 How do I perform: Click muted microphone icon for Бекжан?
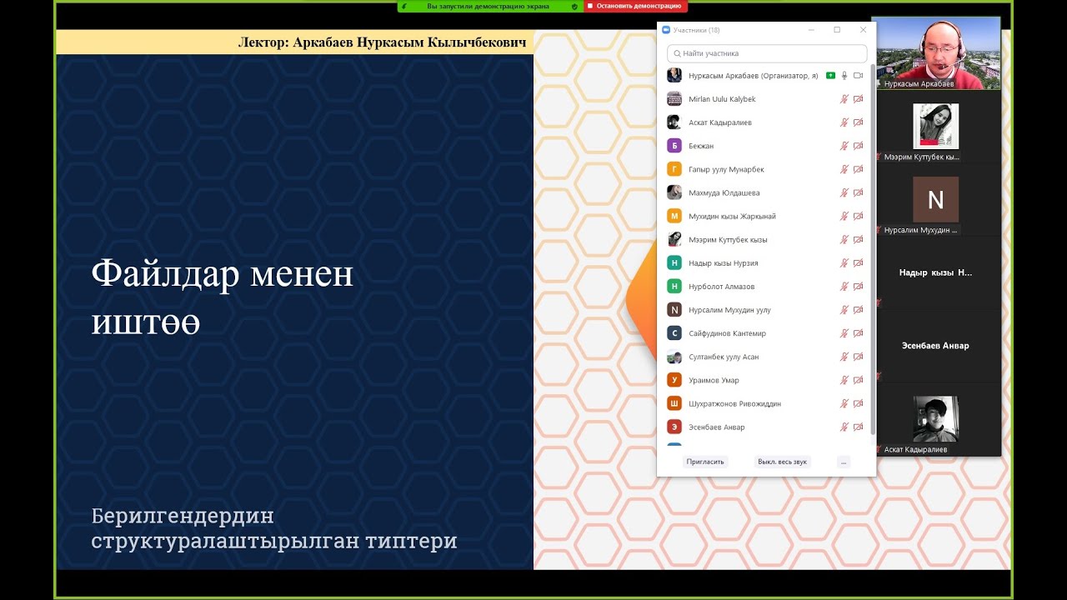[844, 146]
